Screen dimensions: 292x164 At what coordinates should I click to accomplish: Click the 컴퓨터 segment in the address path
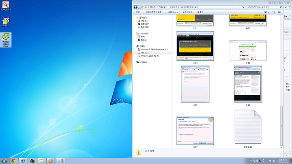(x=153, y=7)
